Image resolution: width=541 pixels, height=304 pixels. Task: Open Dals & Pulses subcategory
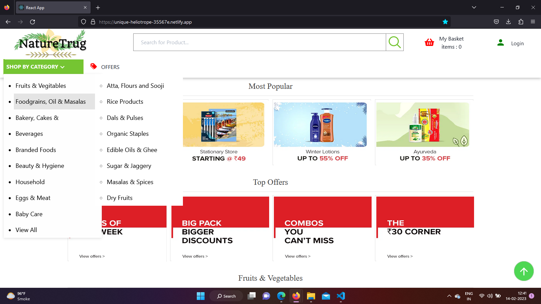[125, 118]
